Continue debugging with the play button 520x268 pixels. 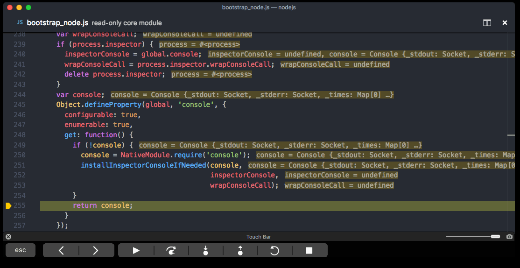pyautogui.click(x=136, y=251)
